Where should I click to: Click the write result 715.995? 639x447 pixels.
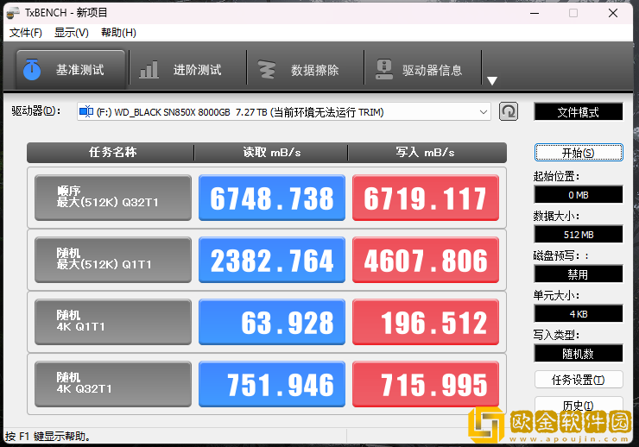[426, 384]
